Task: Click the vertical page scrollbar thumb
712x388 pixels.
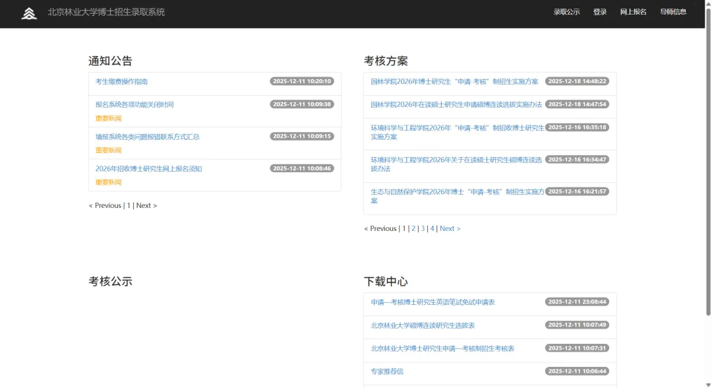Action: 708,161
